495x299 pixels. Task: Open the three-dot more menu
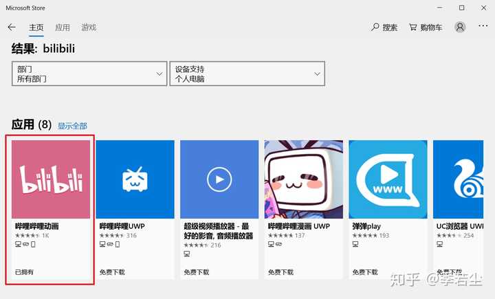pos(483,26)
